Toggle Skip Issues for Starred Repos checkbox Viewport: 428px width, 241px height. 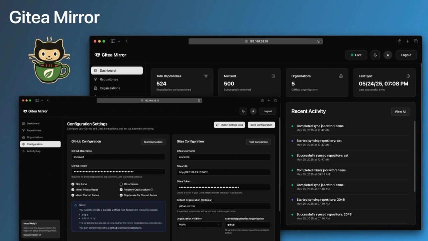[121, 195]
